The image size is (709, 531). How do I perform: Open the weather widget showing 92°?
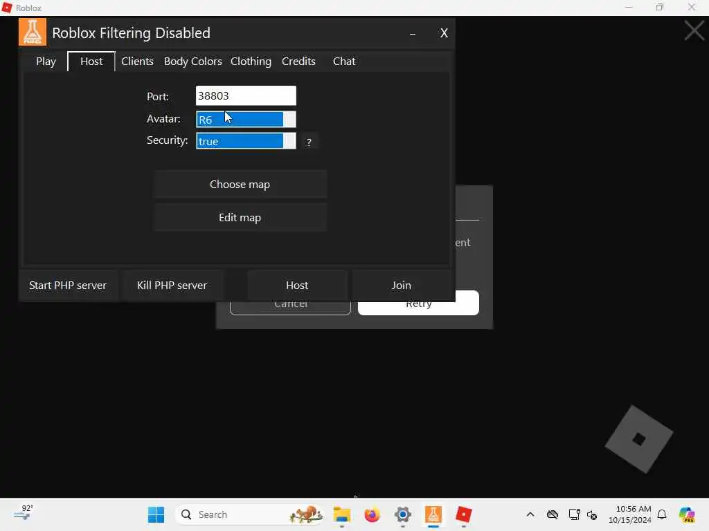(x=24, y=512)
